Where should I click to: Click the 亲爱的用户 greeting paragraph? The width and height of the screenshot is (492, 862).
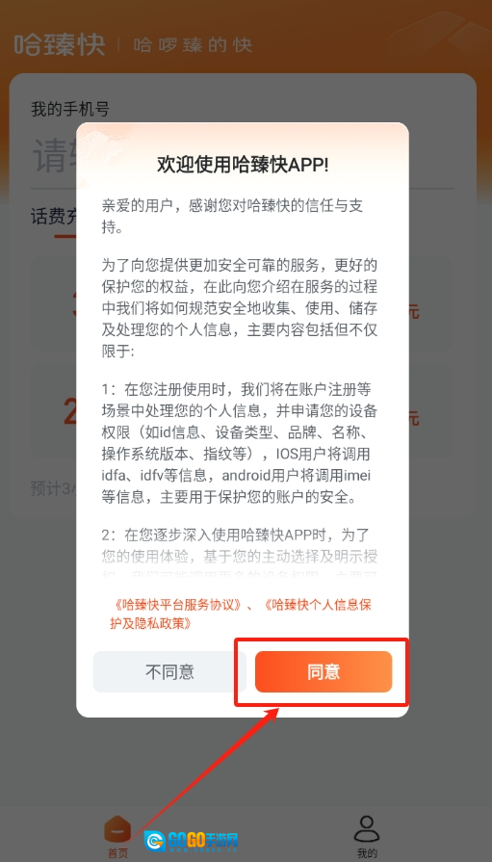[232, 217]
